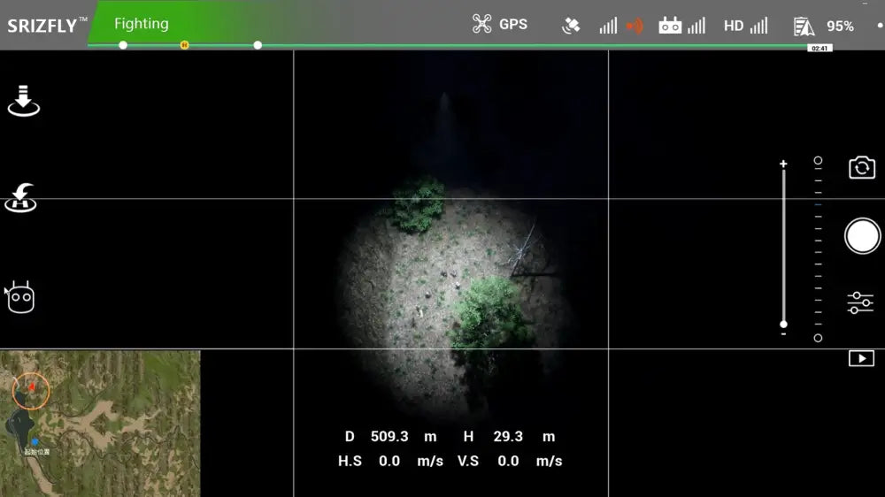Click the top circle of gimbal scale
Image resolution: width=885 pixels, height=497 pixels.
(x=818, y=161)
